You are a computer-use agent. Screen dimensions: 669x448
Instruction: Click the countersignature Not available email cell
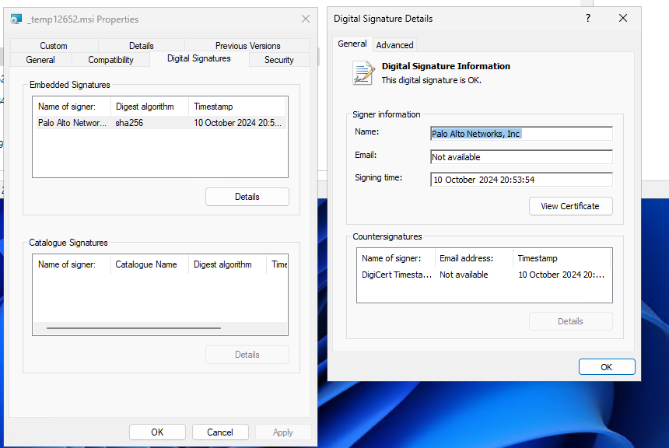click(x=464, y=275)
